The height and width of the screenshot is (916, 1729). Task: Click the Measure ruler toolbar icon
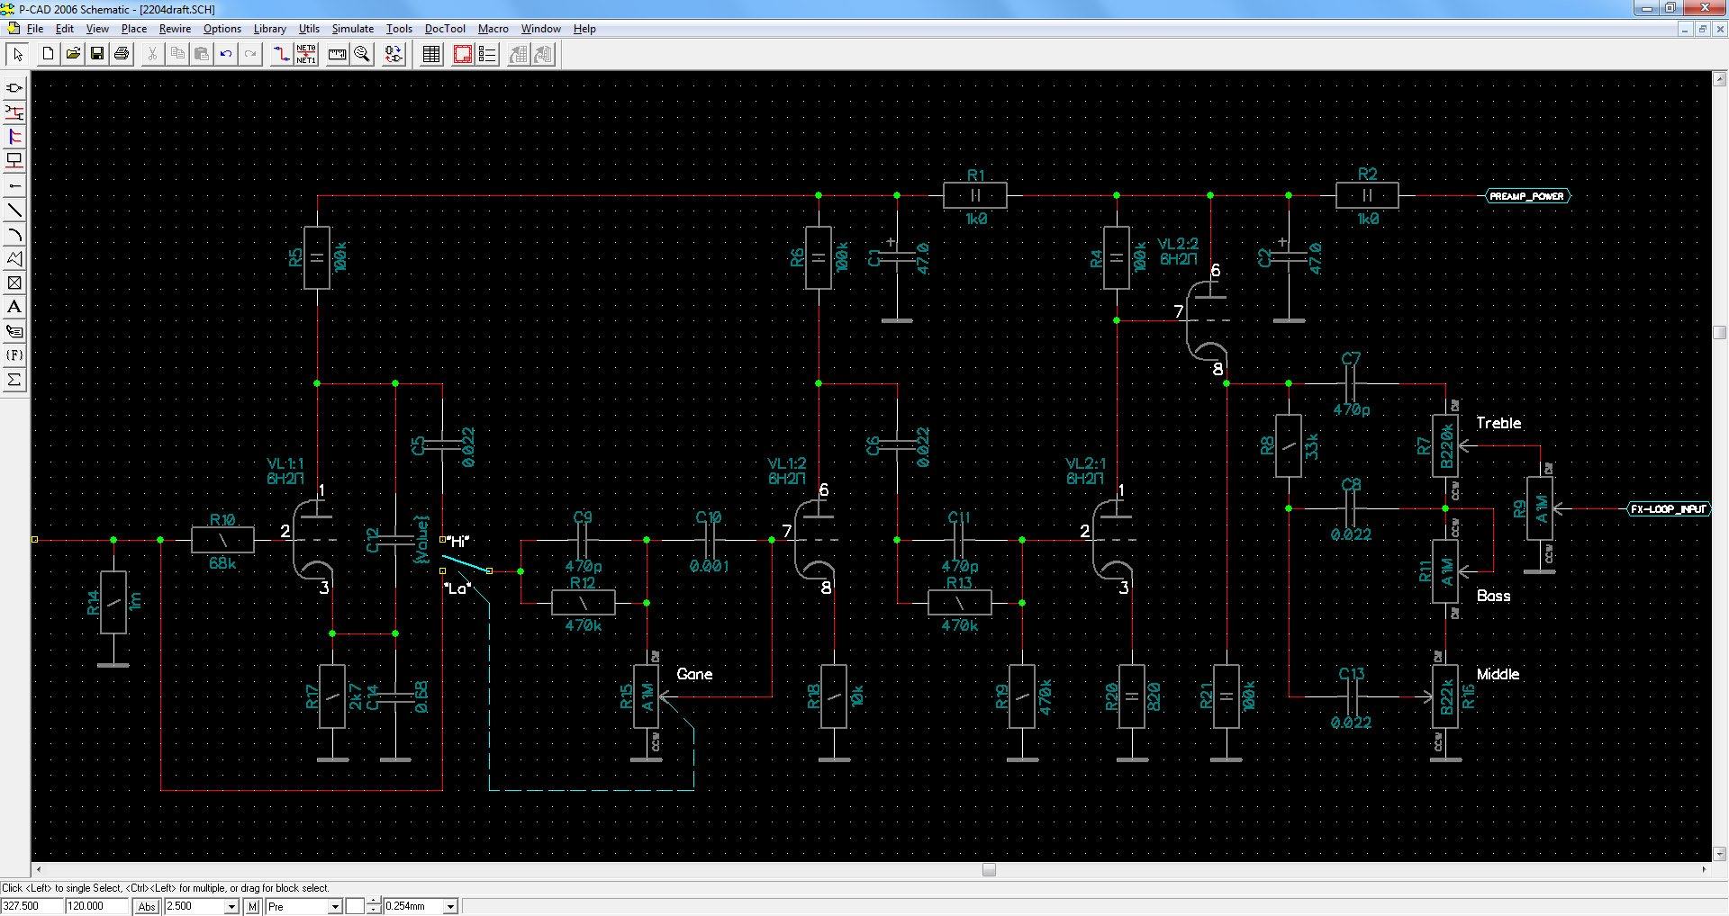coord(337,54)
